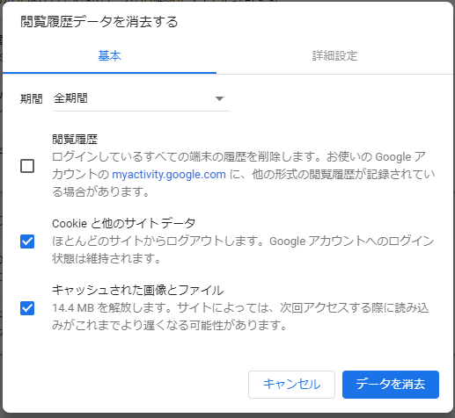Click the ログインしているすべての端末 description text

click(x=244, y=175)
